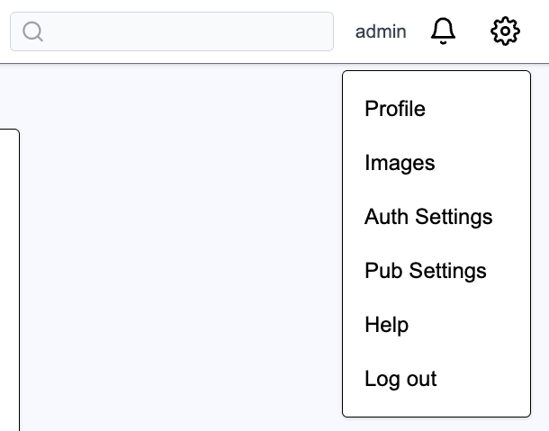The width and height of the screenshot is (549, 431).
Task: Navigate to the Images management entry
Action: pos(400,163)
